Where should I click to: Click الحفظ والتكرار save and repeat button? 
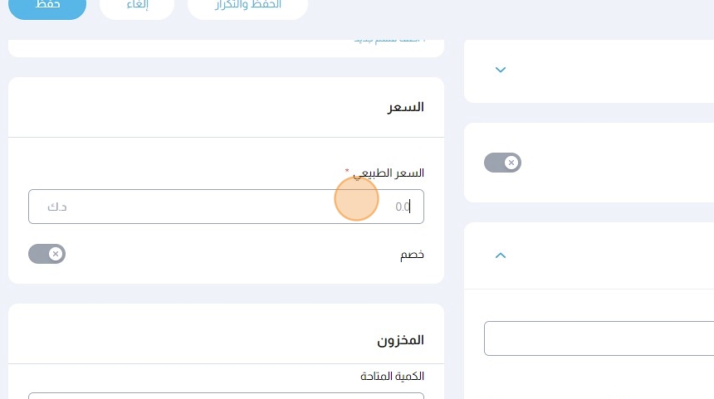pyautogui.click(x=247, y=7)
